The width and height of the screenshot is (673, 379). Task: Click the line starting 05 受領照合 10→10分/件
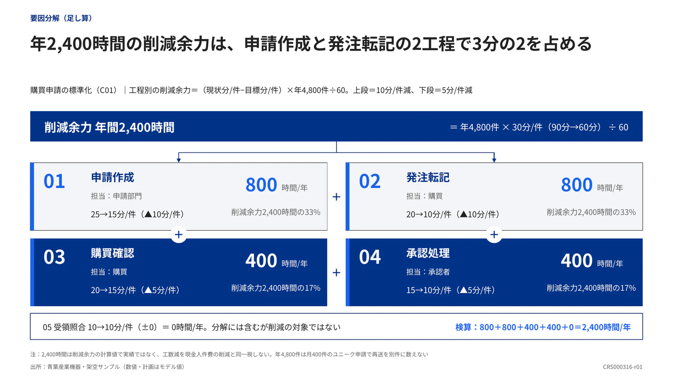pos(191,327)
